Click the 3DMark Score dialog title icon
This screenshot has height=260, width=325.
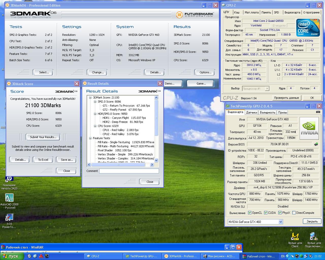click(9, 84)
